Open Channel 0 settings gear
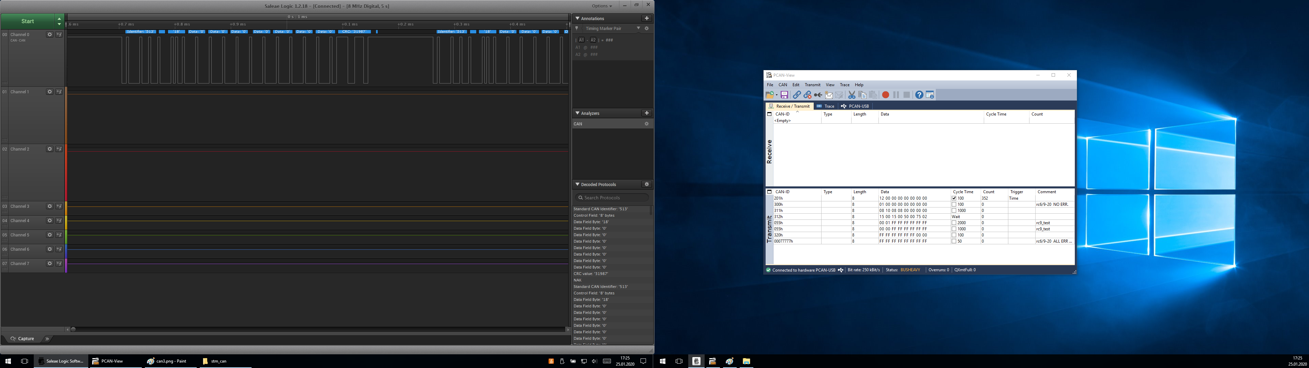 [50, 34]
